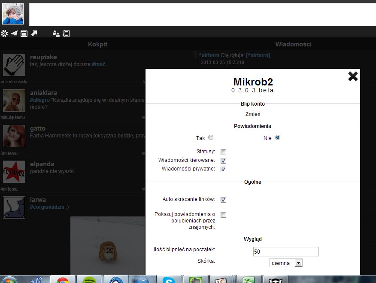Click '3m temu' timestamp under gatto
Screen dimensions: 376x283
pyautogui.click(x=9, y=153)
